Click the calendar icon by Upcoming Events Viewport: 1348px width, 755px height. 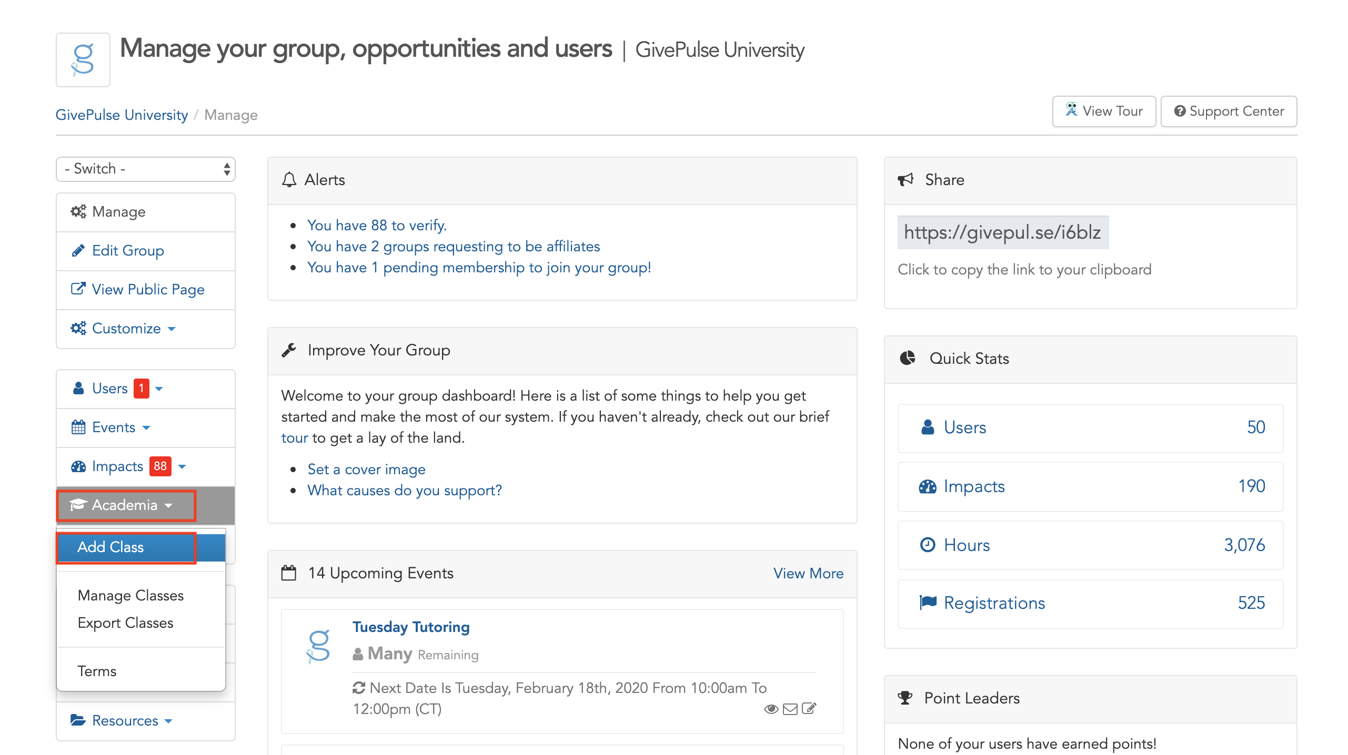click(289, 573)
